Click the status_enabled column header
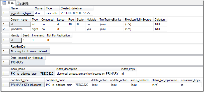 click(140, 80)
